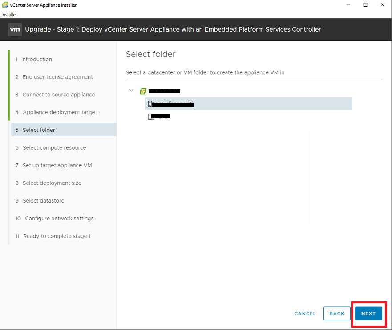Click the second datacenter icon
The height and width of the screenshot is (330, 392).
151,117
